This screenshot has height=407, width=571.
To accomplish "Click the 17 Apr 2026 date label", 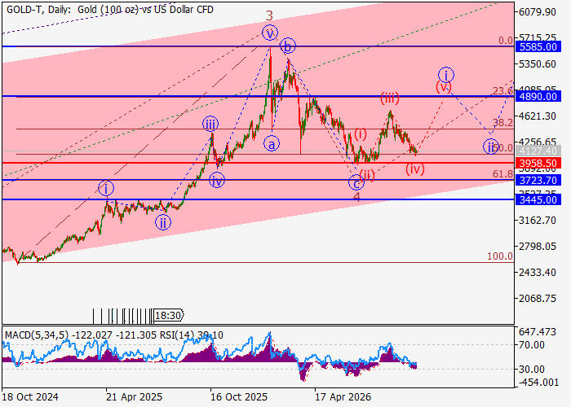I will (343, 397).
